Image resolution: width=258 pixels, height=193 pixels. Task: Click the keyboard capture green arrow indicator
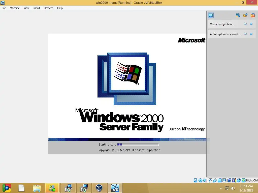pos(244,180)
